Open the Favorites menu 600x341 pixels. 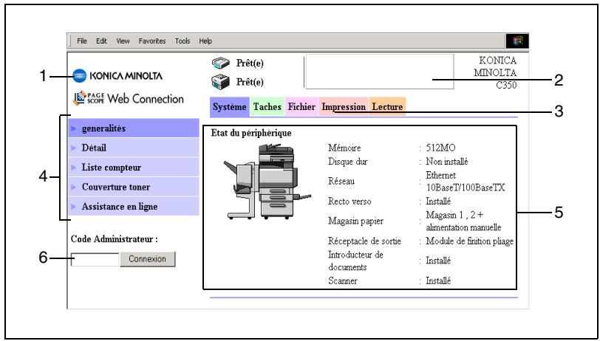152,41
